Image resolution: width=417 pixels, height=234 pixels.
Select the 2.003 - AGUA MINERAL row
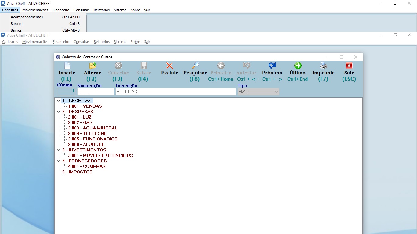pos(92,128)
